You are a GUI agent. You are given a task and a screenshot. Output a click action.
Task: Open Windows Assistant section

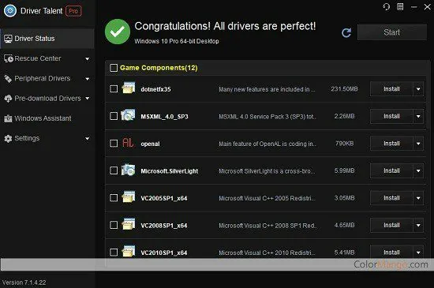(47, 118)
